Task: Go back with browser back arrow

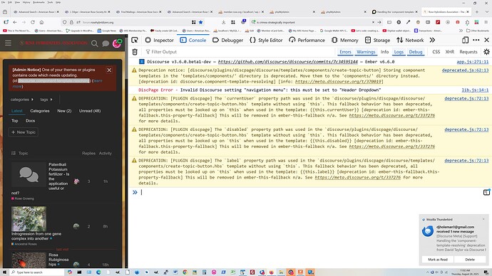Action: coord(15,22)
